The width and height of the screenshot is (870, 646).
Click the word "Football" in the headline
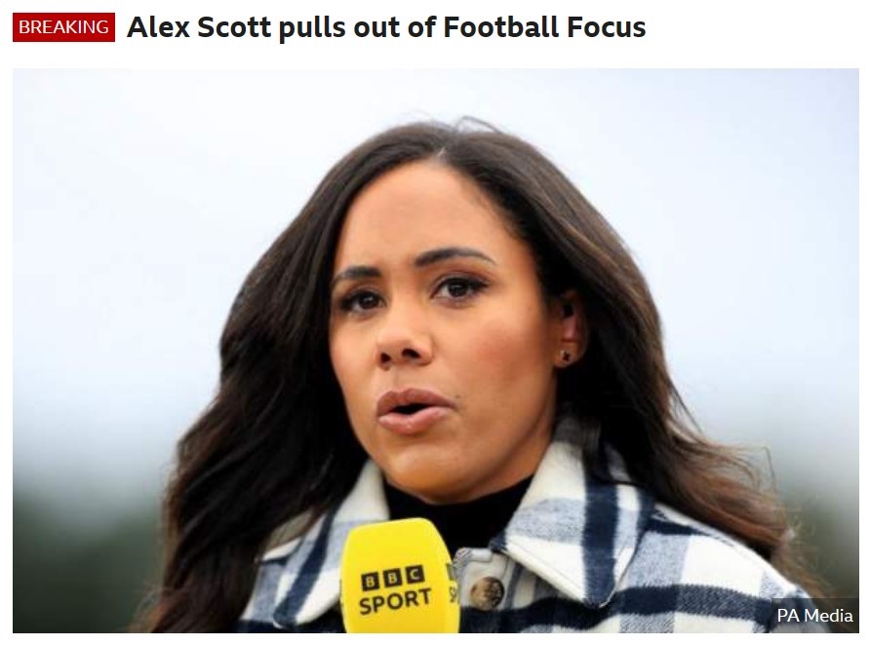click(501, 27)
